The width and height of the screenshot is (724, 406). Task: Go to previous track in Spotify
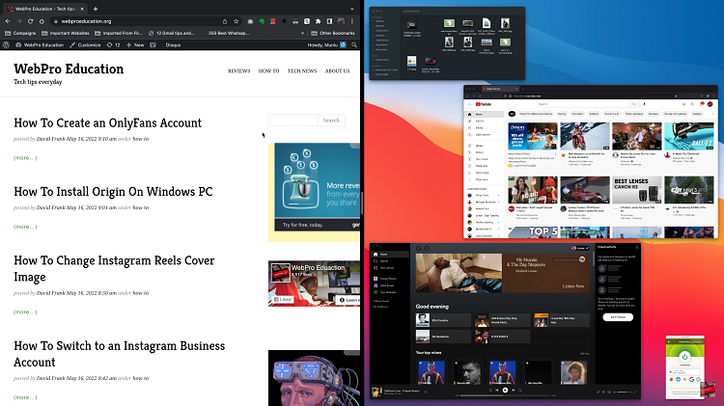pyautogui.click(x=497, y=391)
